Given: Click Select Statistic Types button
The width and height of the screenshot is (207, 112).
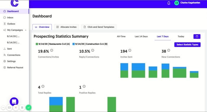Looking at the screenshot, I should (187, 45).
